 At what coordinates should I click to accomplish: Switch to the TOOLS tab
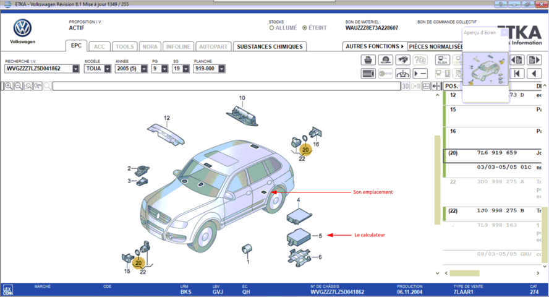125,46
